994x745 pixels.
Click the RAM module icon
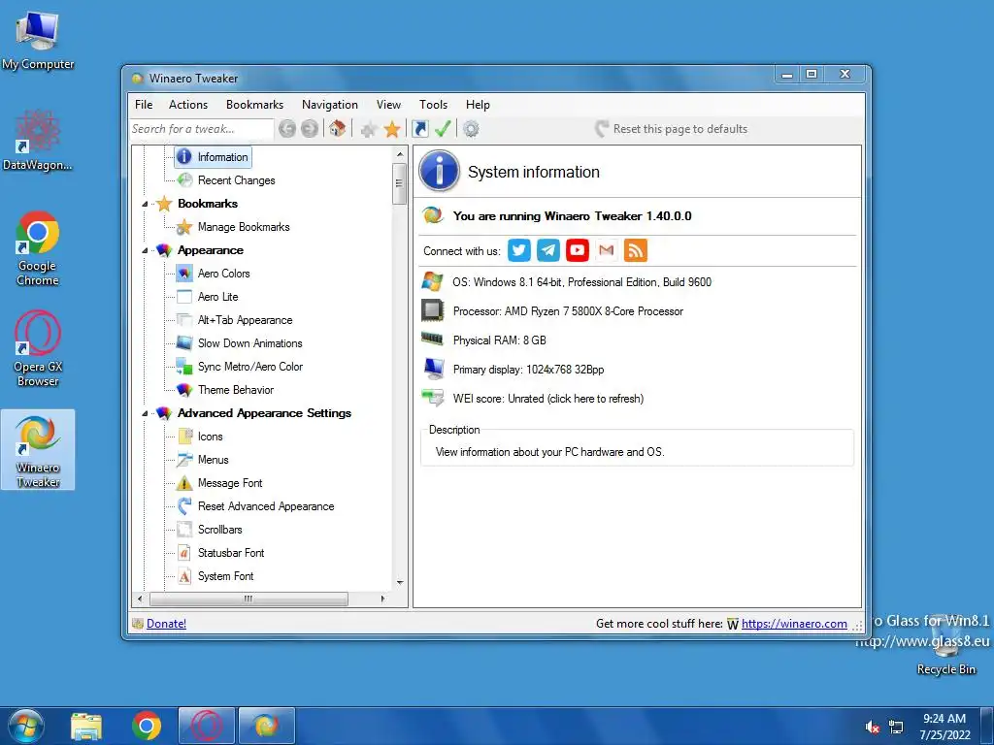point(432,339)
